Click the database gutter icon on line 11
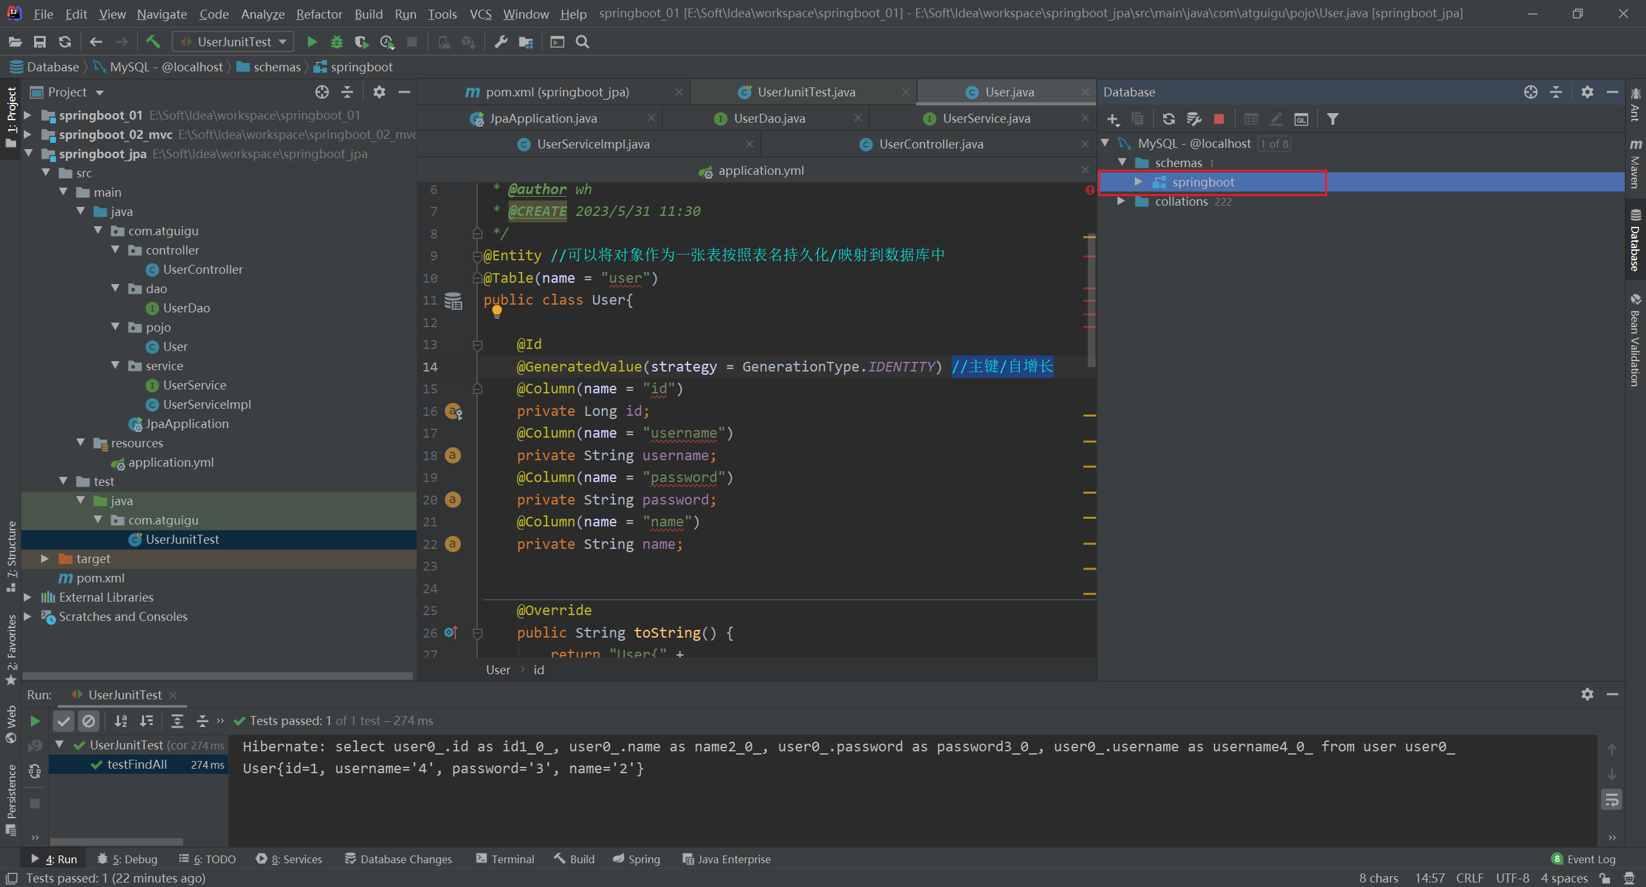The image size is (1646, 887). pos(453,301)
